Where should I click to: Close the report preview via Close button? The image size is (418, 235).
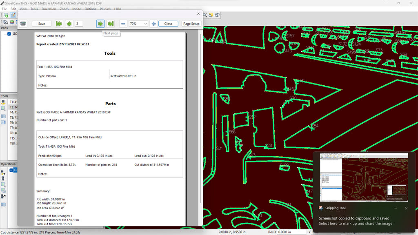(x=168, y=24)
